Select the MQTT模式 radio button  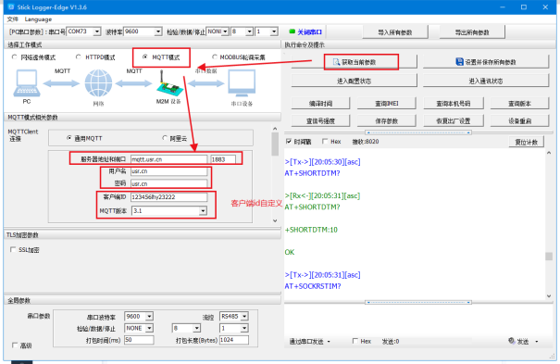145,56
